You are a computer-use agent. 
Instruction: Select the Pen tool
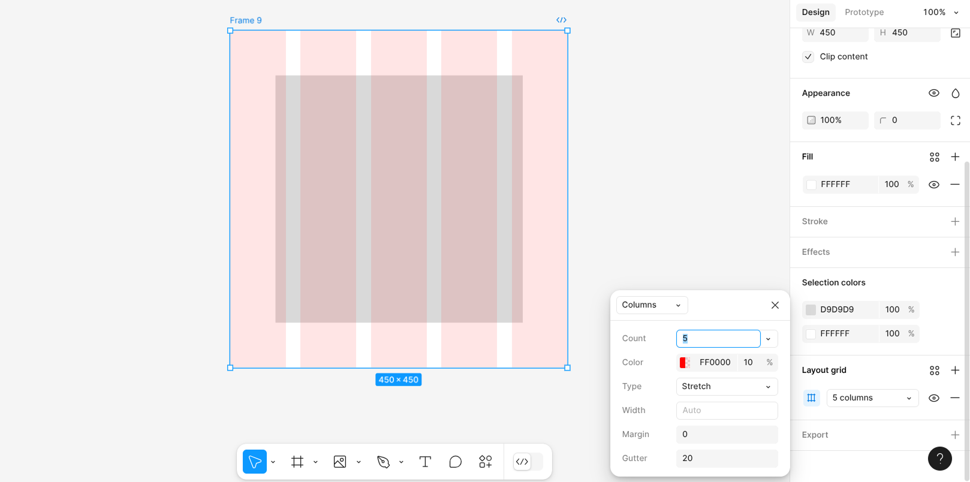tap(383, 462)
